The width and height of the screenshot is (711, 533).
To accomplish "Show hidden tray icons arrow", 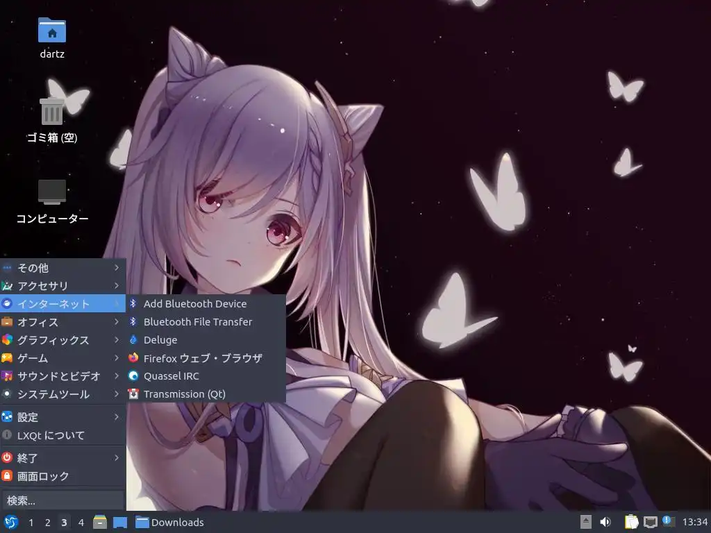I will pos(586,522).
